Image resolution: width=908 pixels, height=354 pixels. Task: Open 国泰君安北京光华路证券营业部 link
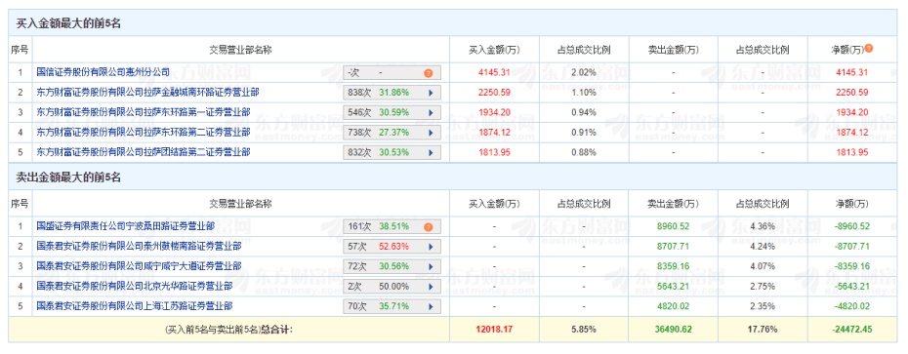click(135, 286)
